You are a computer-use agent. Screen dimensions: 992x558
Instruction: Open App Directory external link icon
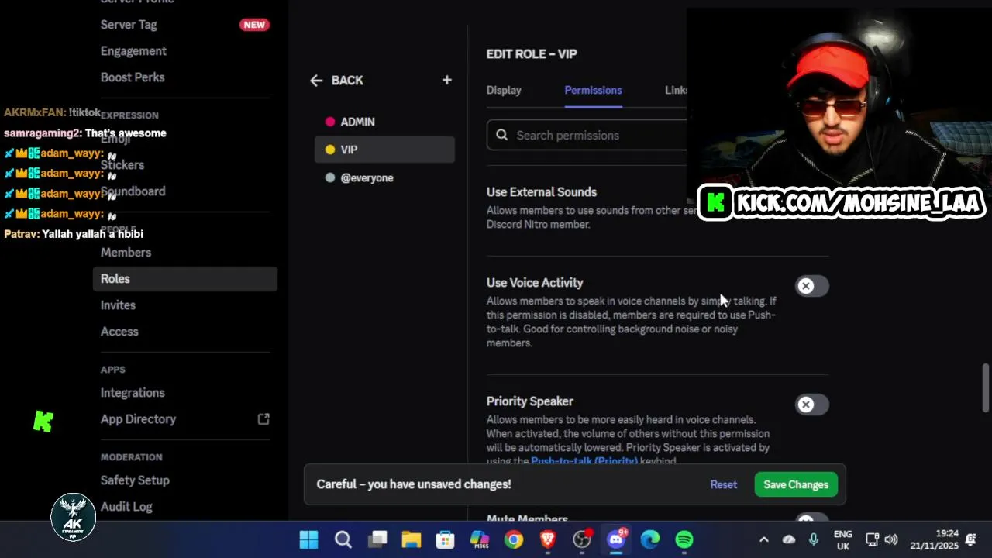pos(263,418)
